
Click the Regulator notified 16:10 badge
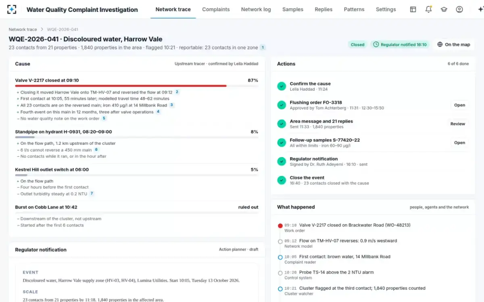[400, 45]
